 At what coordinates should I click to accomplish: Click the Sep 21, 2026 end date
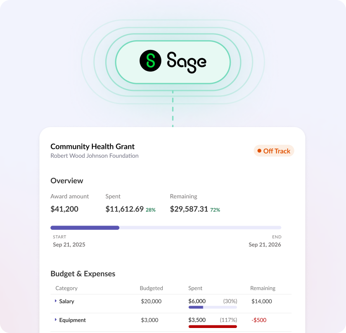coord(265,245)
